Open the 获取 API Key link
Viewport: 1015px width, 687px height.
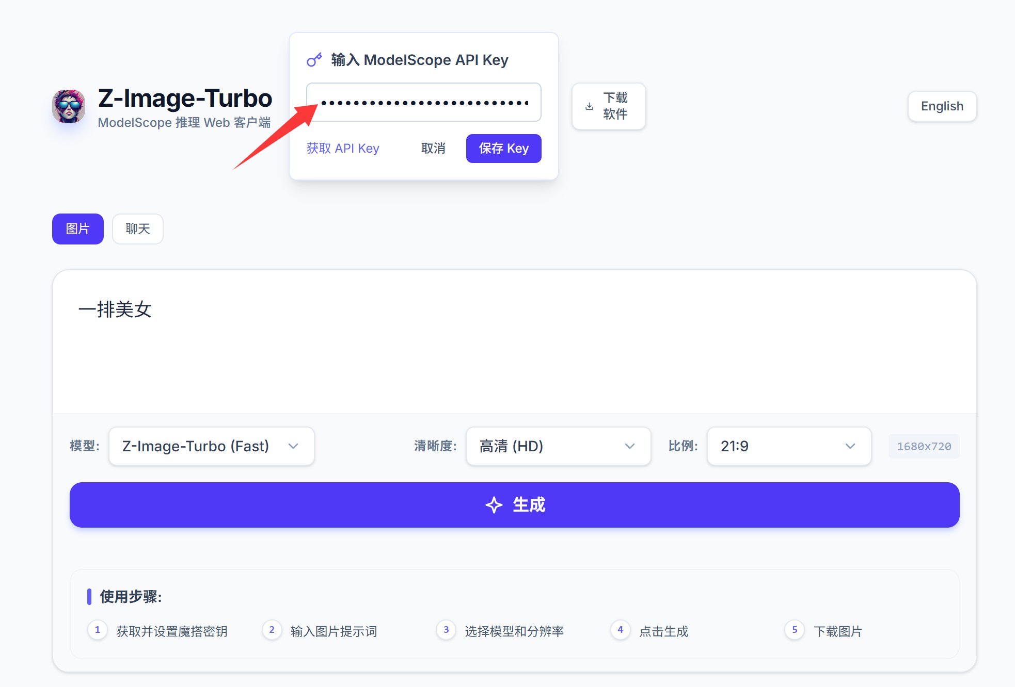pos(343,149)
